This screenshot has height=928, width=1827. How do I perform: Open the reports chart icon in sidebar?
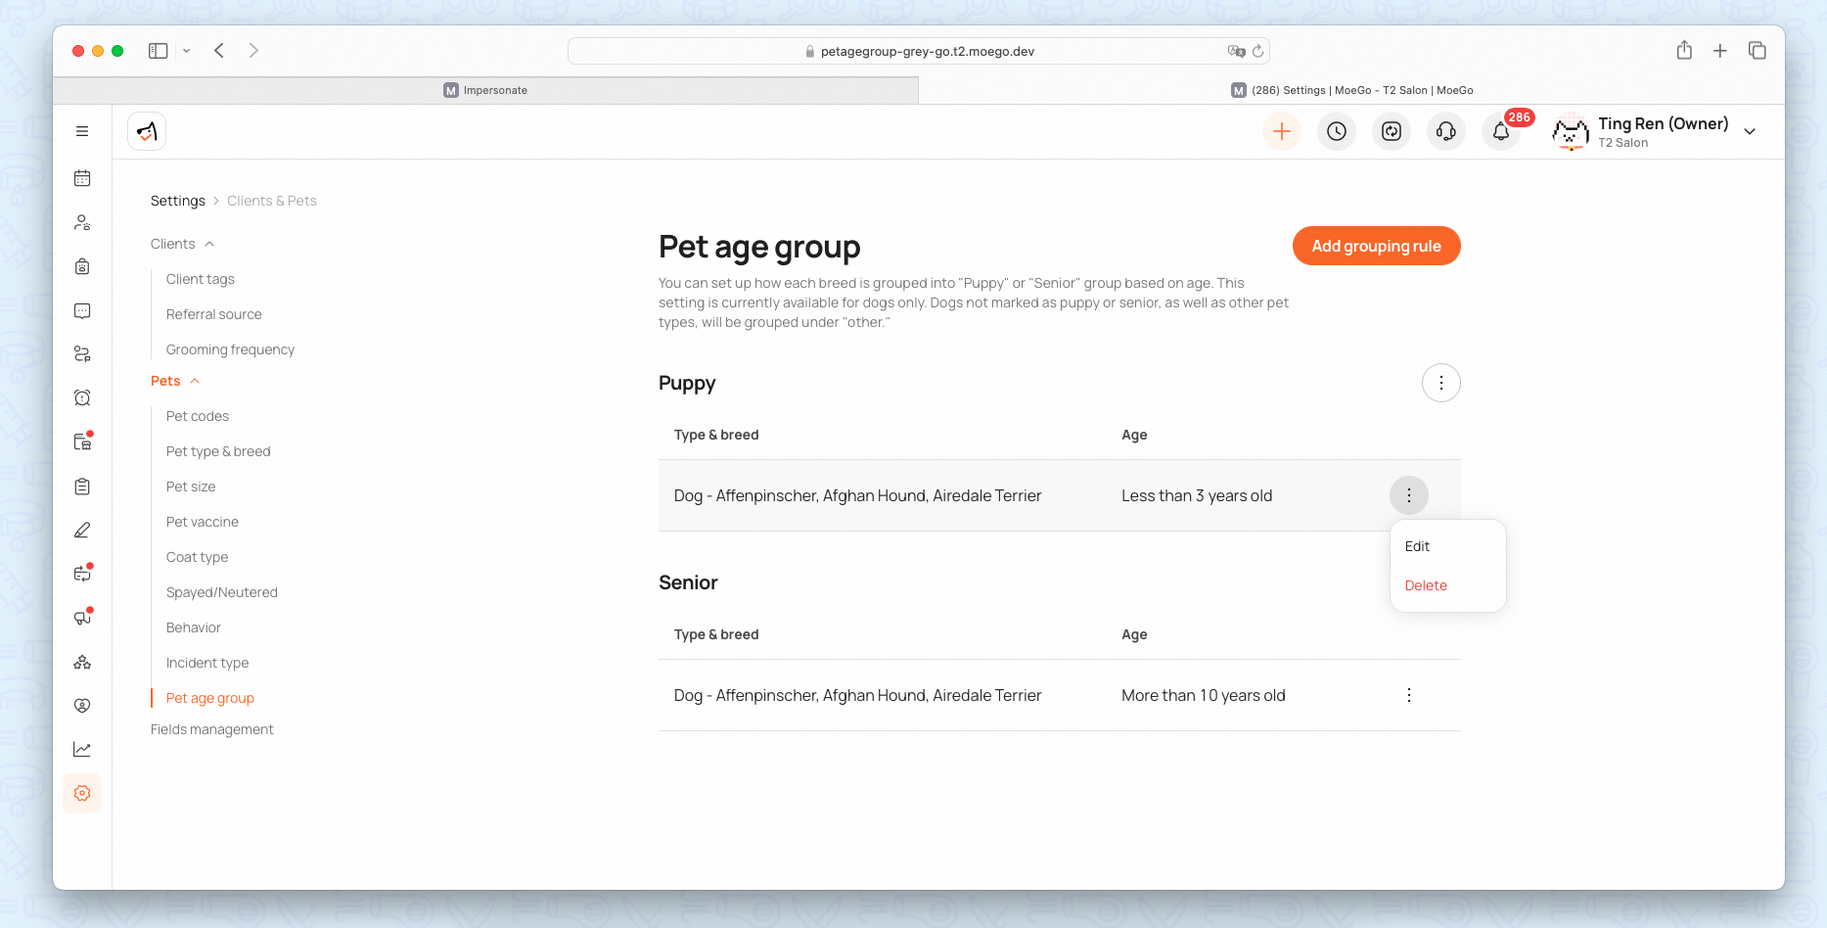82,749
